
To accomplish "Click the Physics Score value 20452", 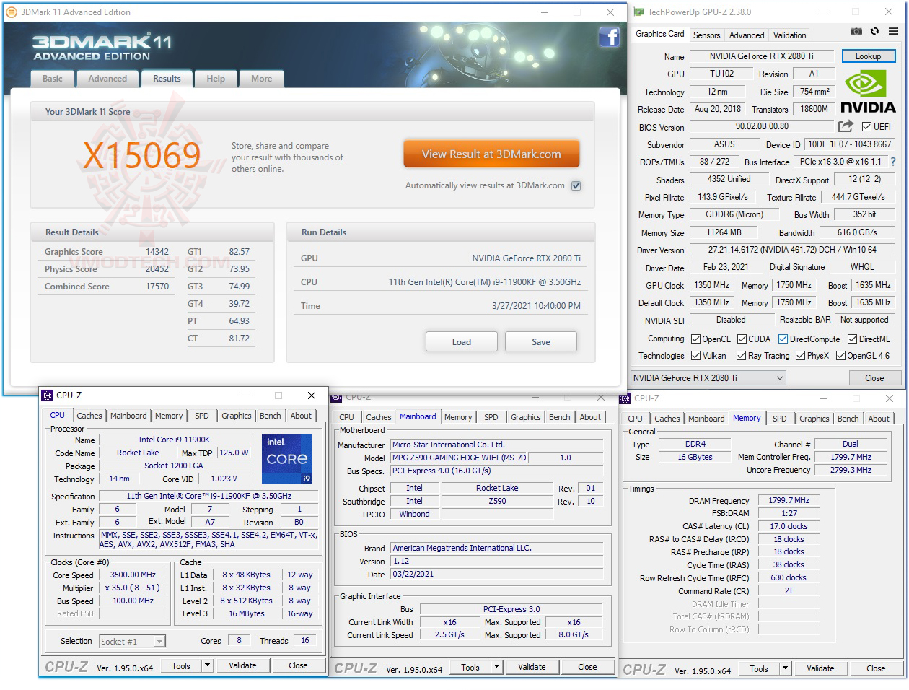I will 157,269.
